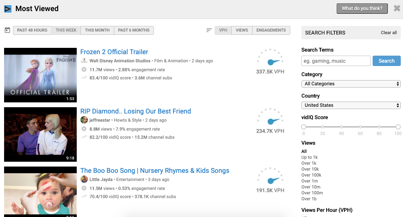Sort the videos by Engagements
Viewport: 403px width, 217px height.
tap(271, 30)
